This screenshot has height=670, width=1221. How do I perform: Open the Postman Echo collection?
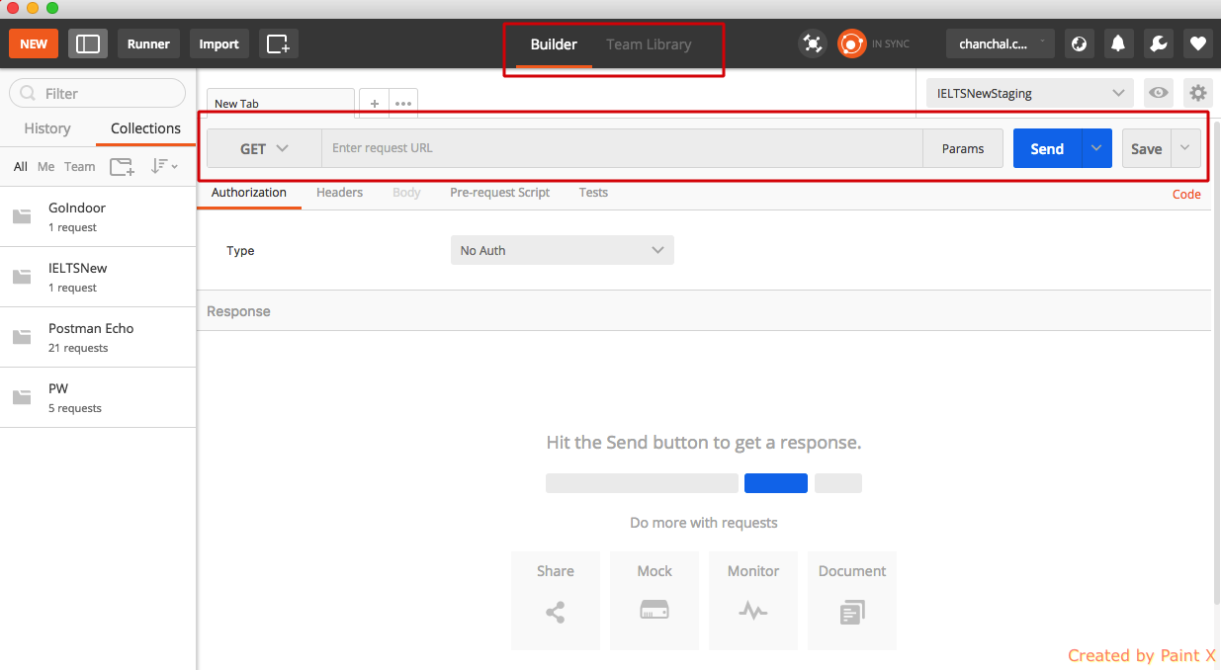(91, 337)
